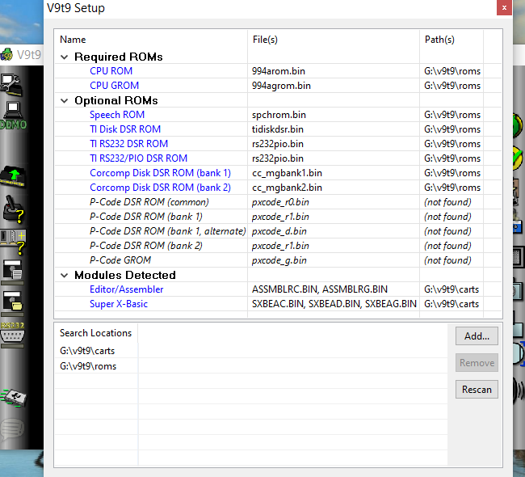The height and width of the screenshot is (477, 525).
Task: Click the path cell of Editor/Assembler row
Action: click(451, 289)
